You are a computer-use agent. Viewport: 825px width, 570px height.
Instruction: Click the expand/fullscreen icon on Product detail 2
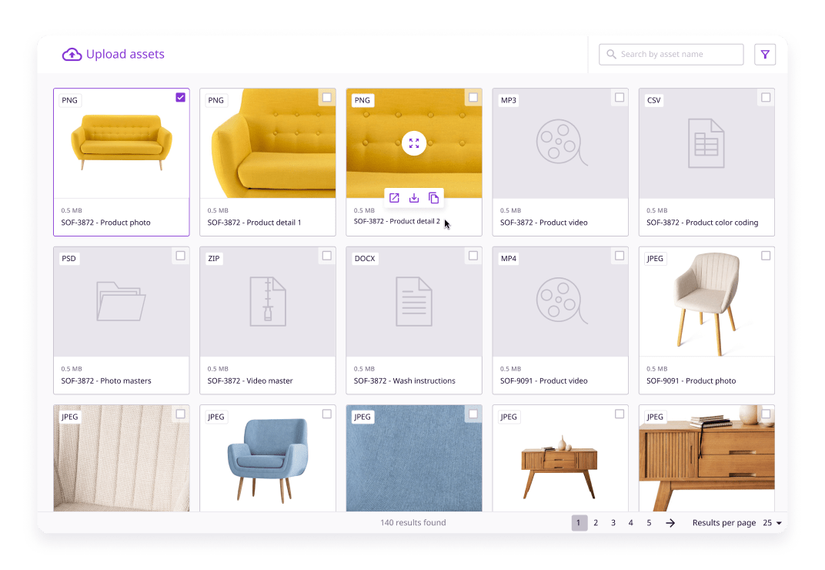click(x=413, y=143)
